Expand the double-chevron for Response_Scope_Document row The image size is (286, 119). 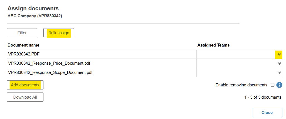tap(279, 72)
